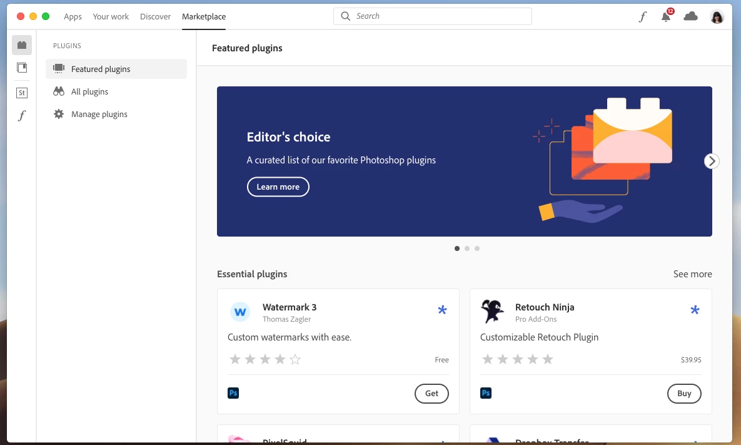Select the first carousel dot
The width and height of the screenshot is (741, 445).
click(x=457, y=248)
